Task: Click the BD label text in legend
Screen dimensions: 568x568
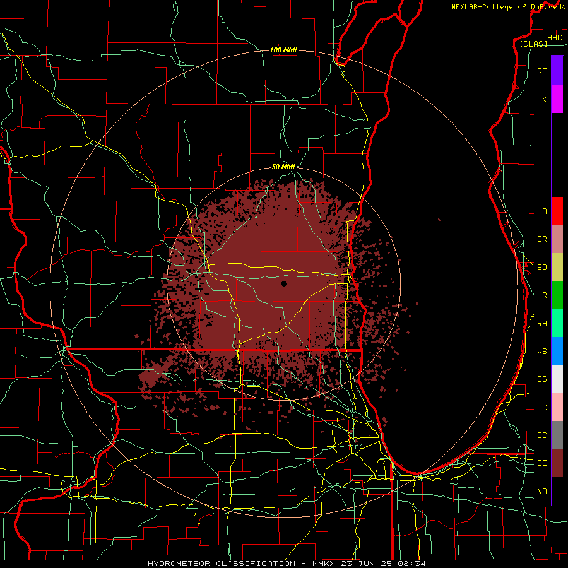Action: [541, 268]
